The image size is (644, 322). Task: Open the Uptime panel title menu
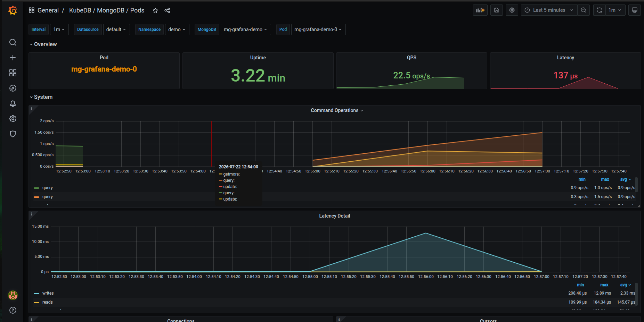point(258,58)
